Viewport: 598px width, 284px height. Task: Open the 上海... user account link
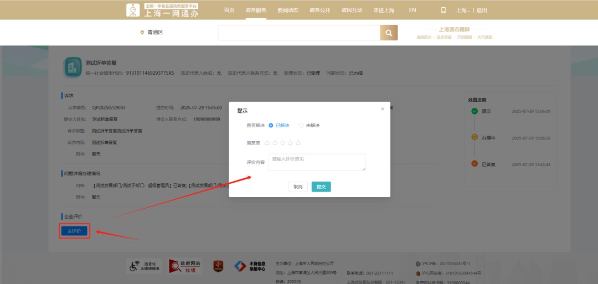[x=463, y=11]
